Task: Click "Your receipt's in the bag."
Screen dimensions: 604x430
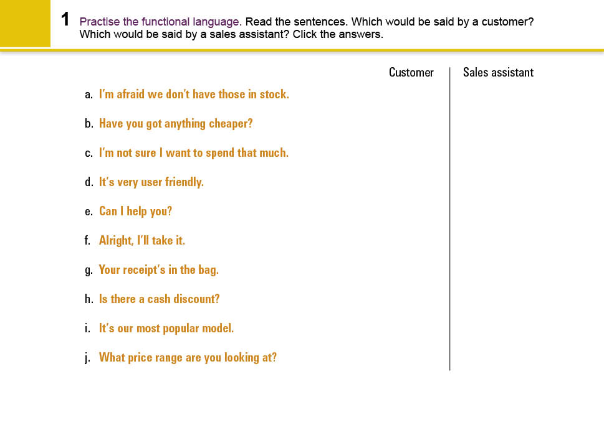Action: click(x=159, y=270)
